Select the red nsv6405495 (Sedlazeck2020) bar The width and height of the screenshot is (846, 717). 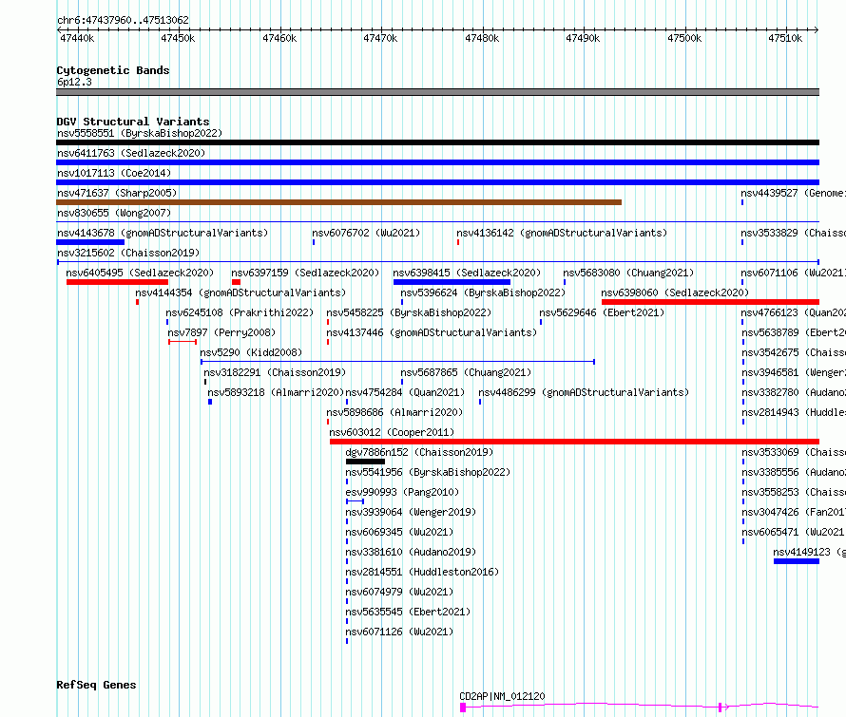(117, 282)
